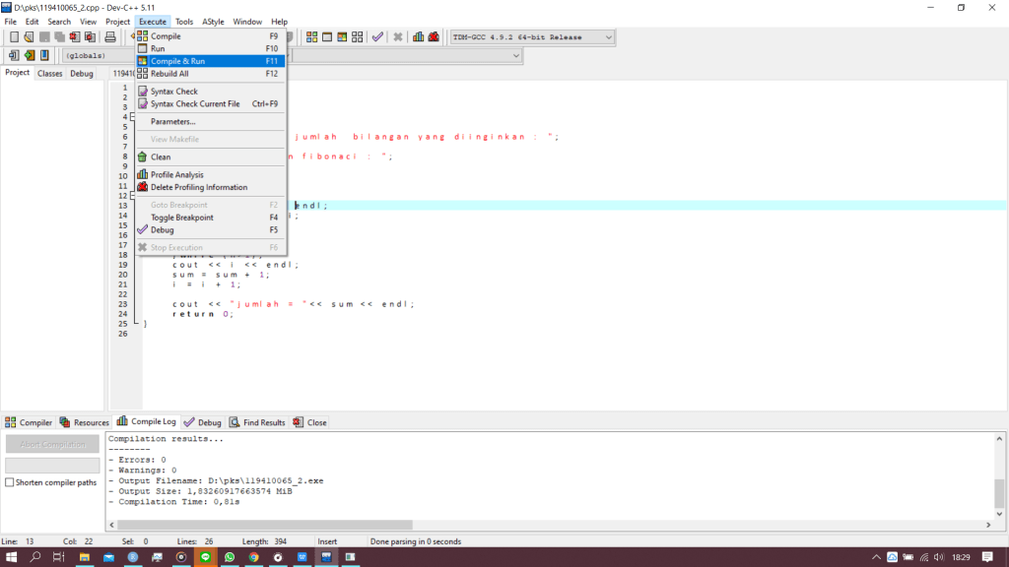This screenshot has height=567, width=1009.
Task: Open the function list dropdown beside (globals)
Action: click(515, 55)
